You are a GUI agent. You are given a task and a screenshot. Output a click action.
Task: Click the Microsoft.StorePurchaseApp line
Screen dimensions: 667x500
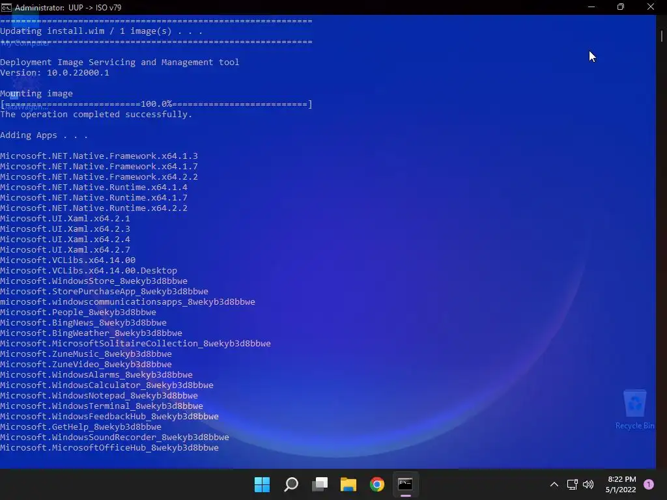click(104, 291)
